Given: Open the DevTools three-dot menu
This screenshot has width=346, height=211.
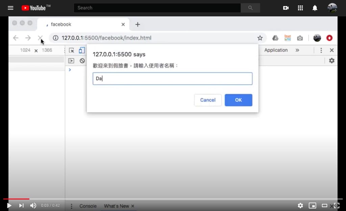Looking at the screenshot, I should tap(321, 50).
